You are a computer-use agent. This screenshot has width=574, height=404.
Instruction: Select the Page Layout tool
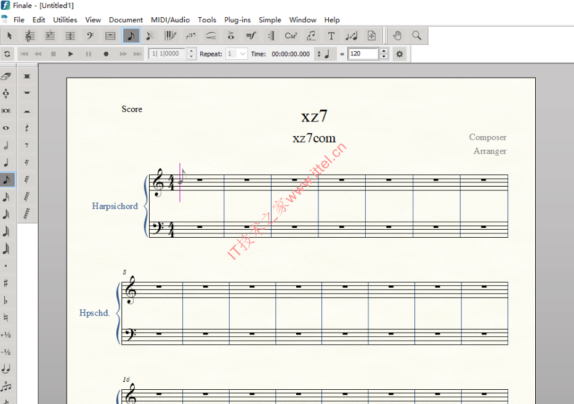coord(371,36)
